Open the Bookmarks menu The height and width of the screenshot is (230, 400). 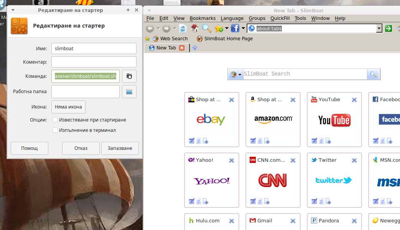202,18
